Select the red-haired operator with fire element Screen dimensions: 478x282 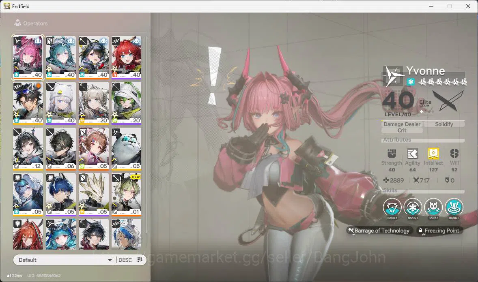127,58
